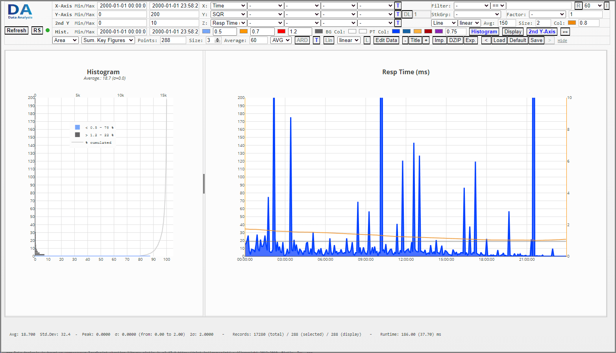Click the R refresh interval icon top right

[579, 5]
